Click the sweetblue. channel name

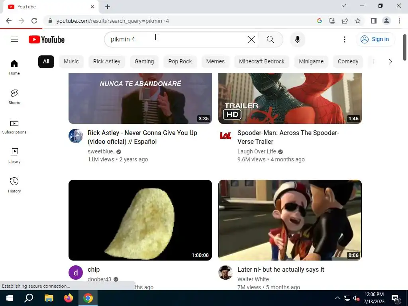click(x=101, y=151)
